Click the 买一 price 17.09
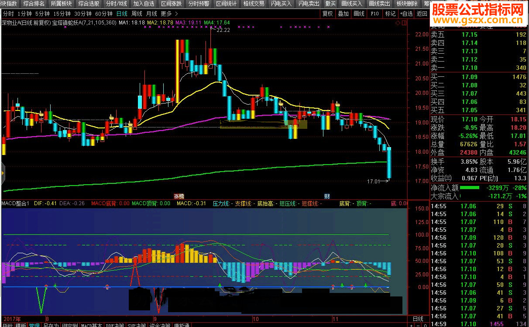This screenshot has height=327, width=529. click(470, 77)
